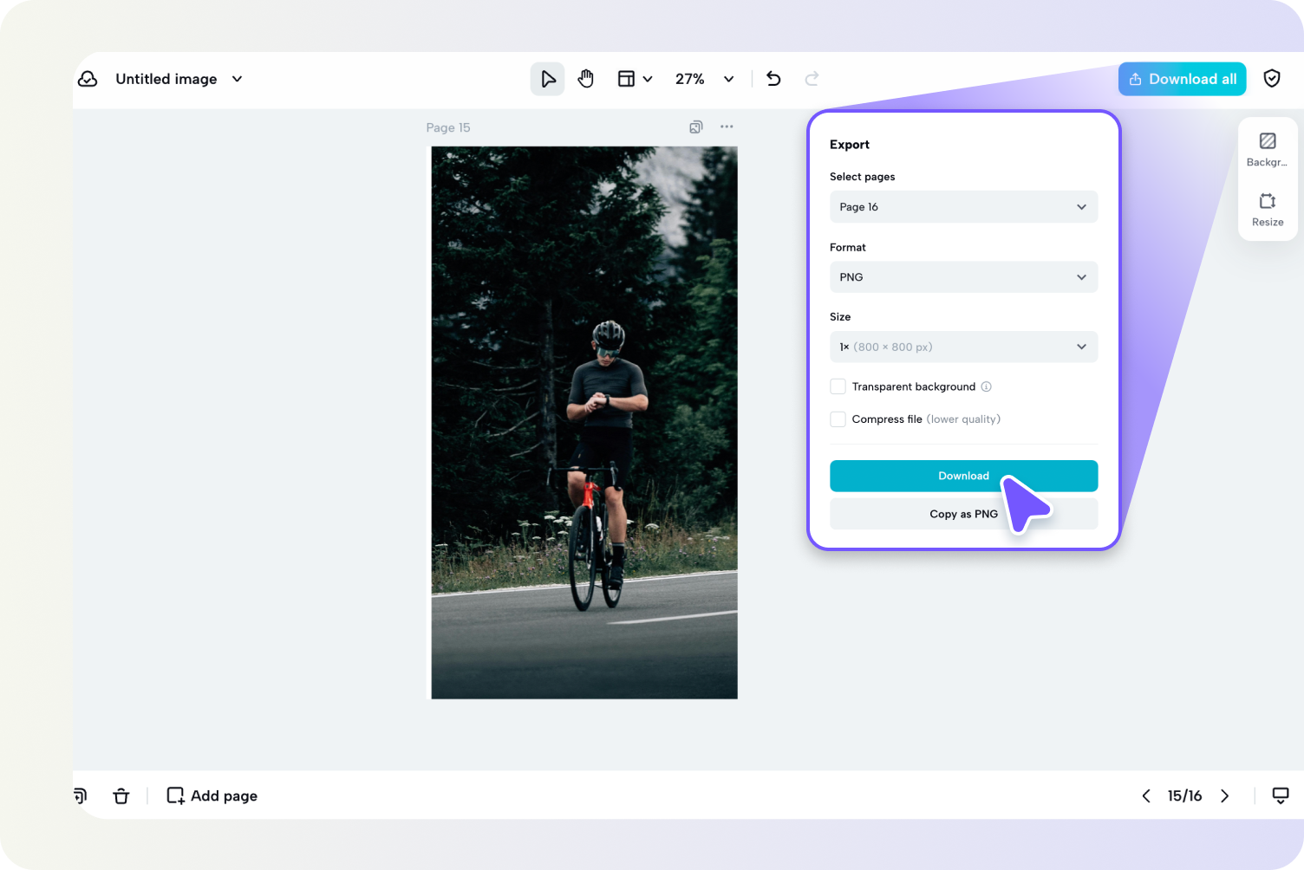This screenshot has height=870, width=1304.
Task: Open the Size dropdown
Action: tap(963, 347)
